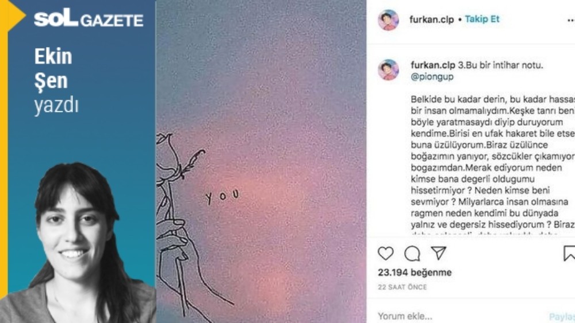
Task: Open the 22 SAAT ÖNCE timestamp
Action: click(x=402, y=287)
